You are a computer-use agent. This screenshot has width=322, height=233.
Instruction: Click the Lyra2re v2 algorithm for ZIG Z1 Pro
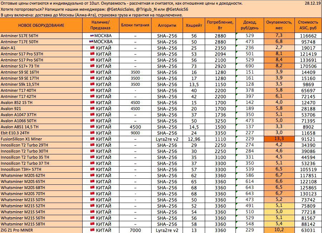(x=167, y=230)
